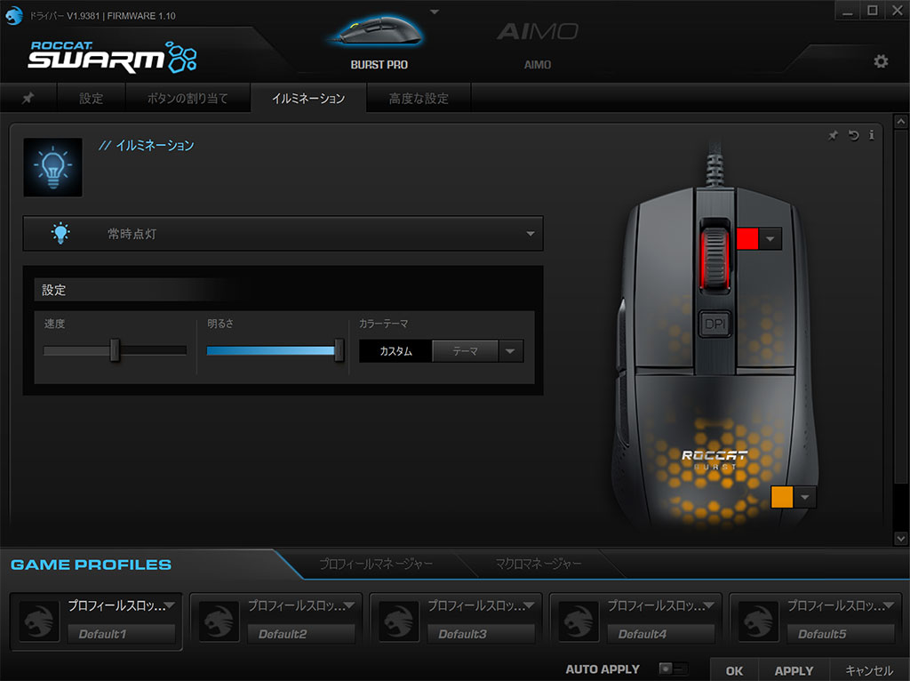Pin the illumination panel
This screenshot has width=910, height=681.
833,135
